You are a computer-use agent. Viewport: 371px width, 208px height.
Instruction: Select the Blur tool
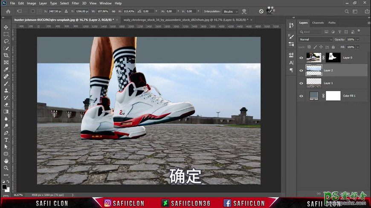[x=6, y=119]
